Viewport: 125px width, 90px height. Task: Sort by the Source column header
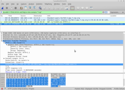[27, 16]
